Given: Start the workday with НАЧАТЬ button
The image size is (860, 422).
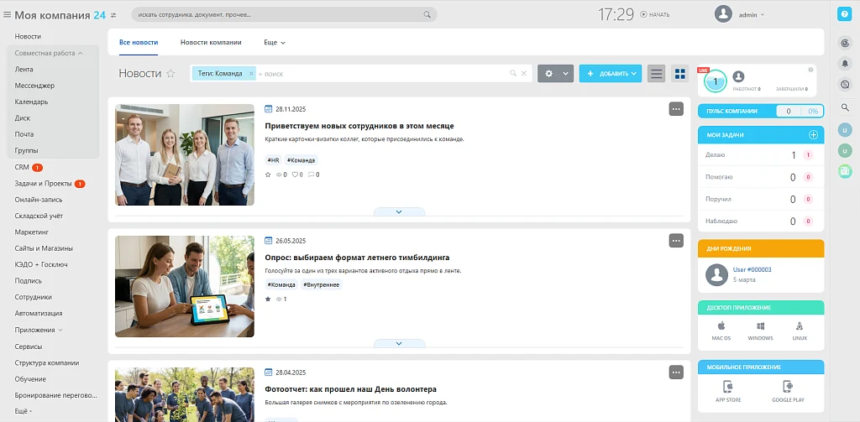Looking at the screenshot, I should [x=654, y=15].
